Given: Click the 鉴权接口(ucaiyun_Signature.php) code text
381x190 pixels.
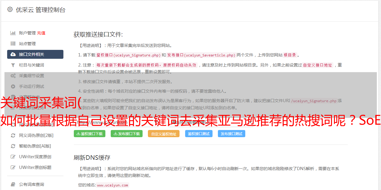Looking at the screenshot, I should point(128,55).
